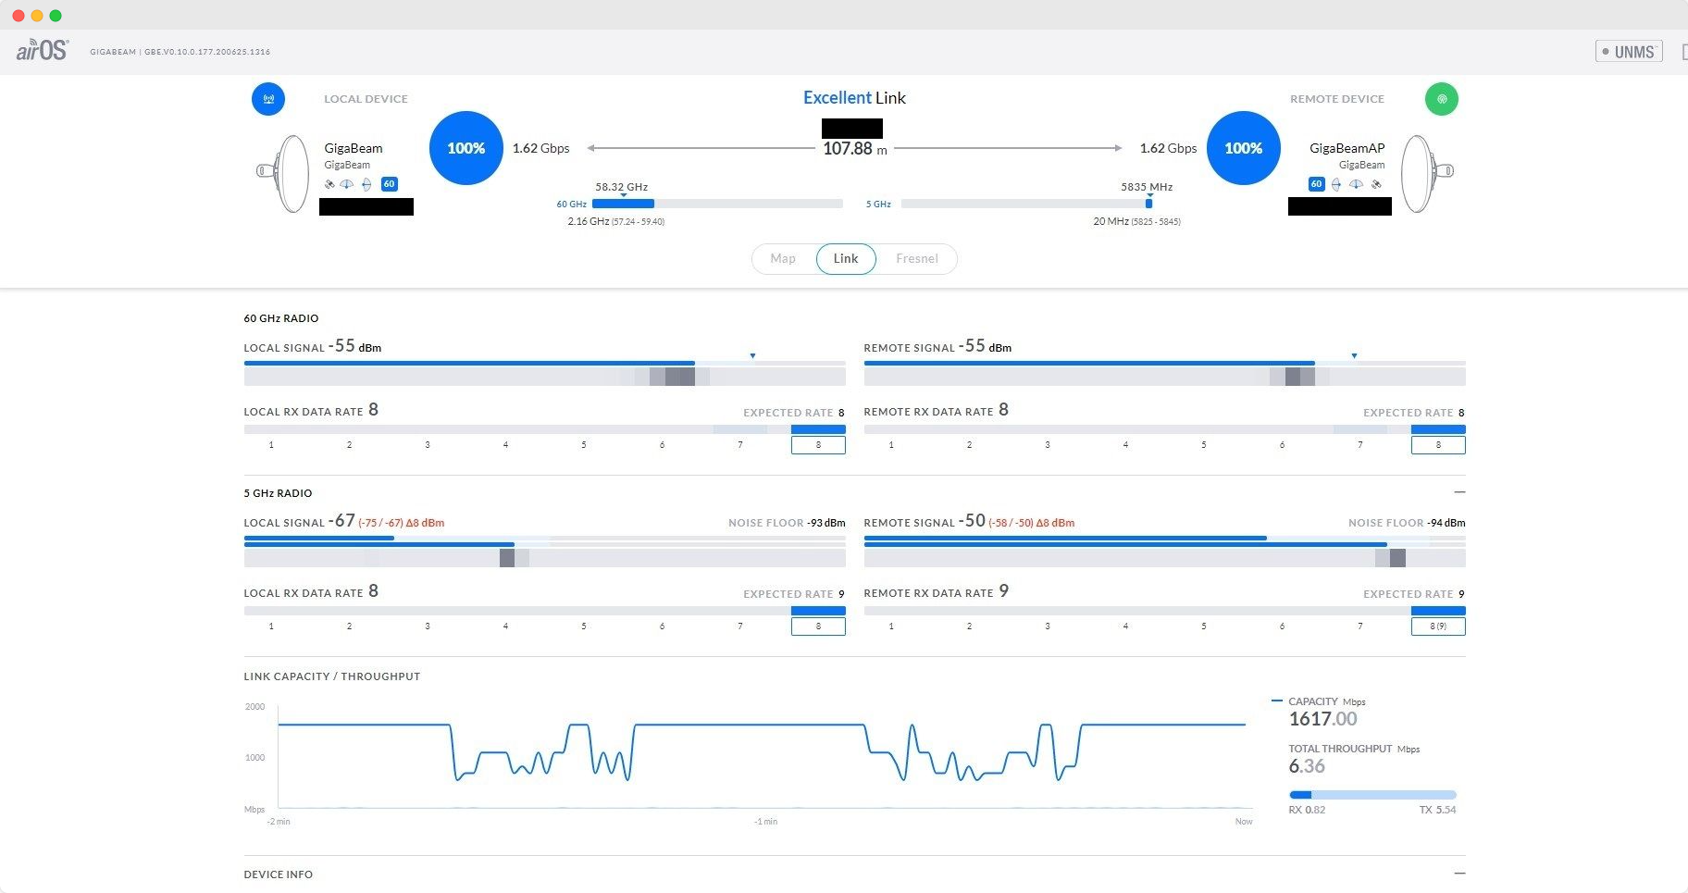Click the 1617.00 capacity value
Screen dimensions: 1688x893
[x=1323, y=719]
